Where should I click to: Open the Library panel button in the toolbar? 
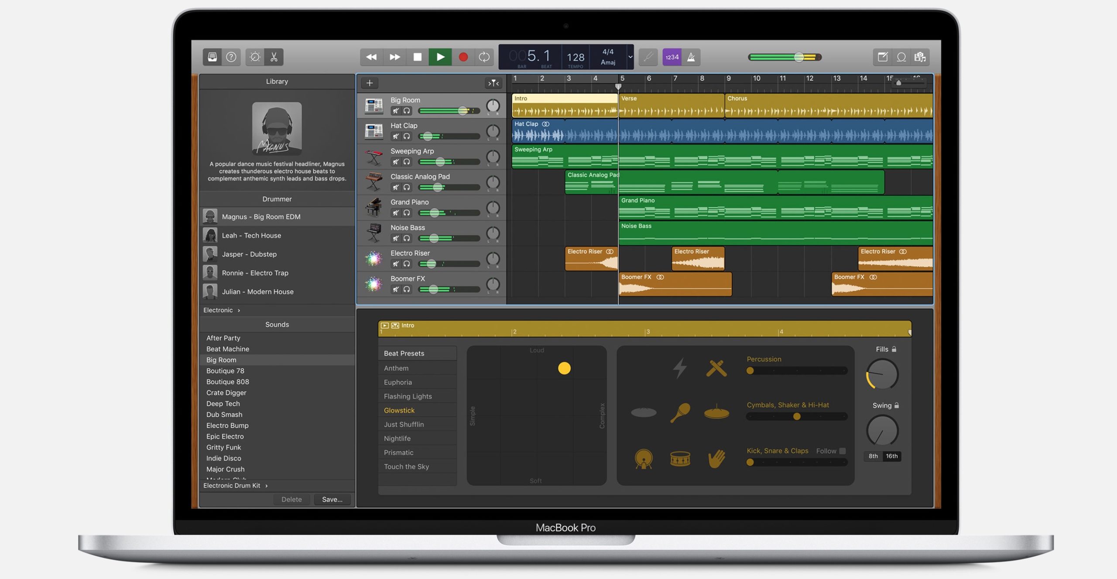212,57
